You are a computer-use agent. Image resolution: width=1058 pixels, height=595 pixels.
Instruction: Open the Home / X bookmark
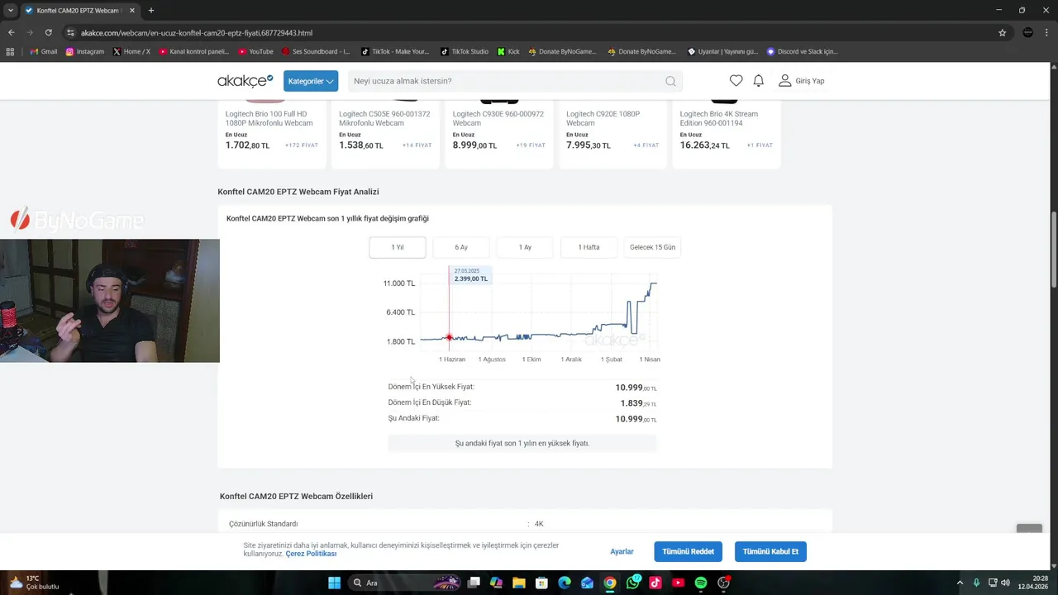coord(131,51)
